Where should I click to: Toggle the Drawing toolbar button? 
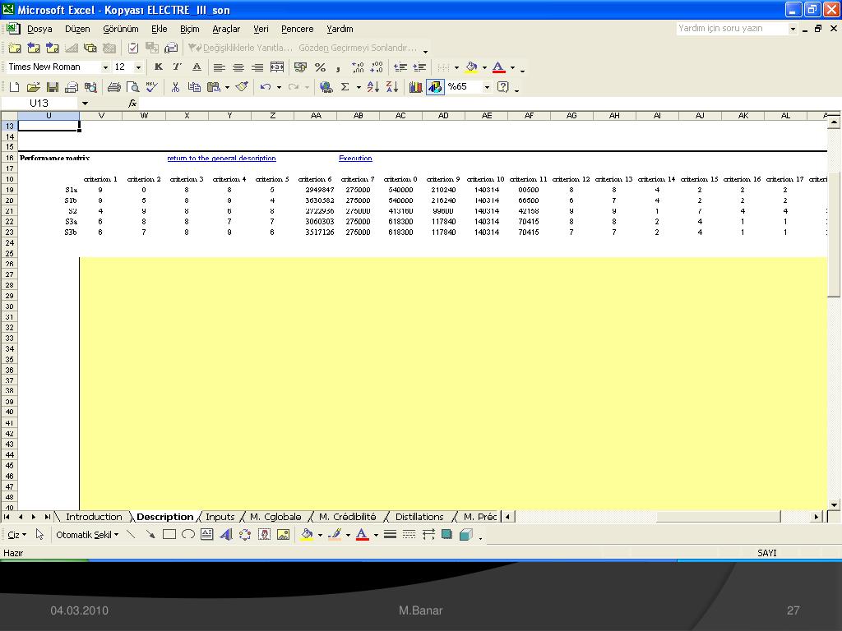435,87
